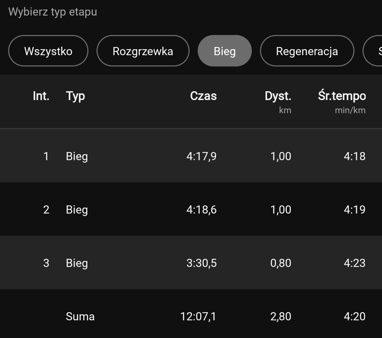Viewport: 382px width, 338px height.
Task: Select the Wszystko filter chip
Action: coord(48,51)
